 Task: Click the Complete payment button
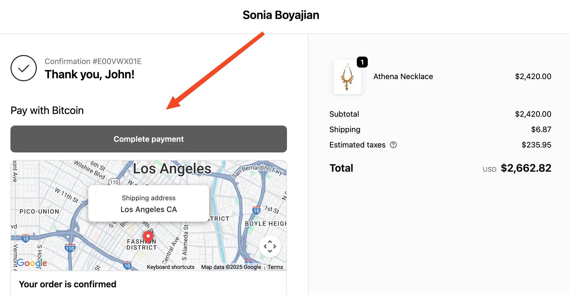tap(148, 139)
